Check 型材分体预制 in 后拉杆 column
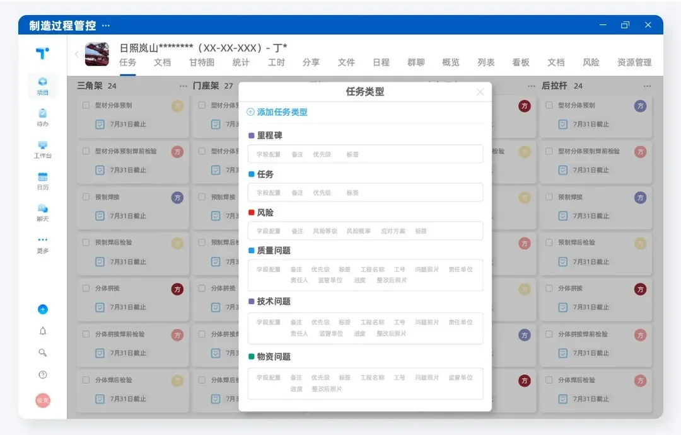The width and height of the screenshot is (681, 435). (x=549, y=105)
